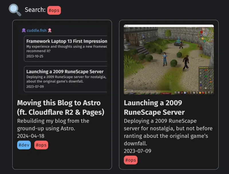Click 'Rebuilding my blog from the ground-up' description

pyautogui.click(x=53, y=125)
